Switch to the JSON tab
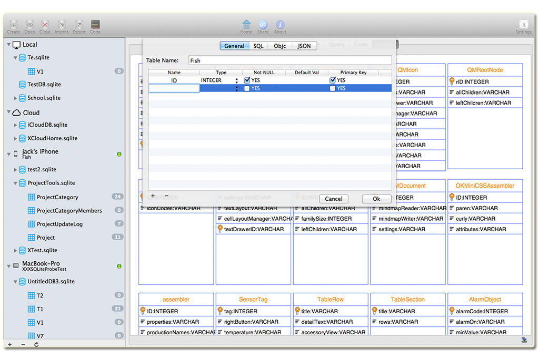Screen dimensions: 539x359 pyautogui.click(x=304, y=46)
